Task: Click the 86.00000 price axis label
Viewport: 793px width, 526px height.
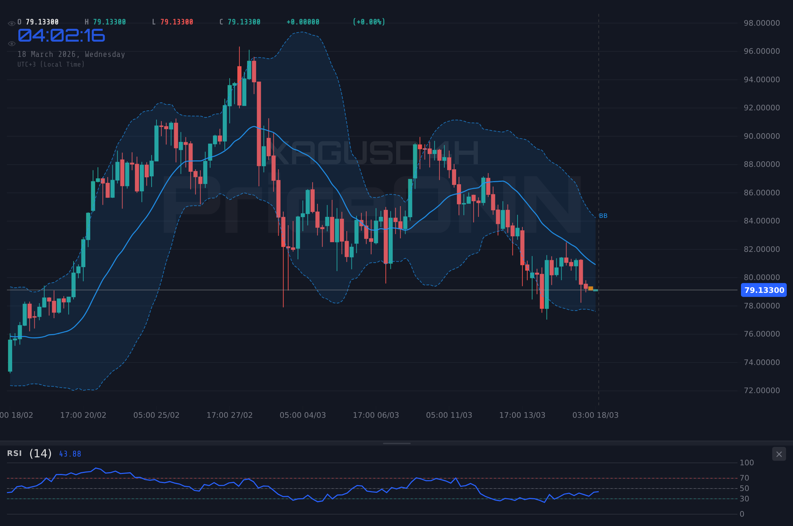Action: (762, 193)
